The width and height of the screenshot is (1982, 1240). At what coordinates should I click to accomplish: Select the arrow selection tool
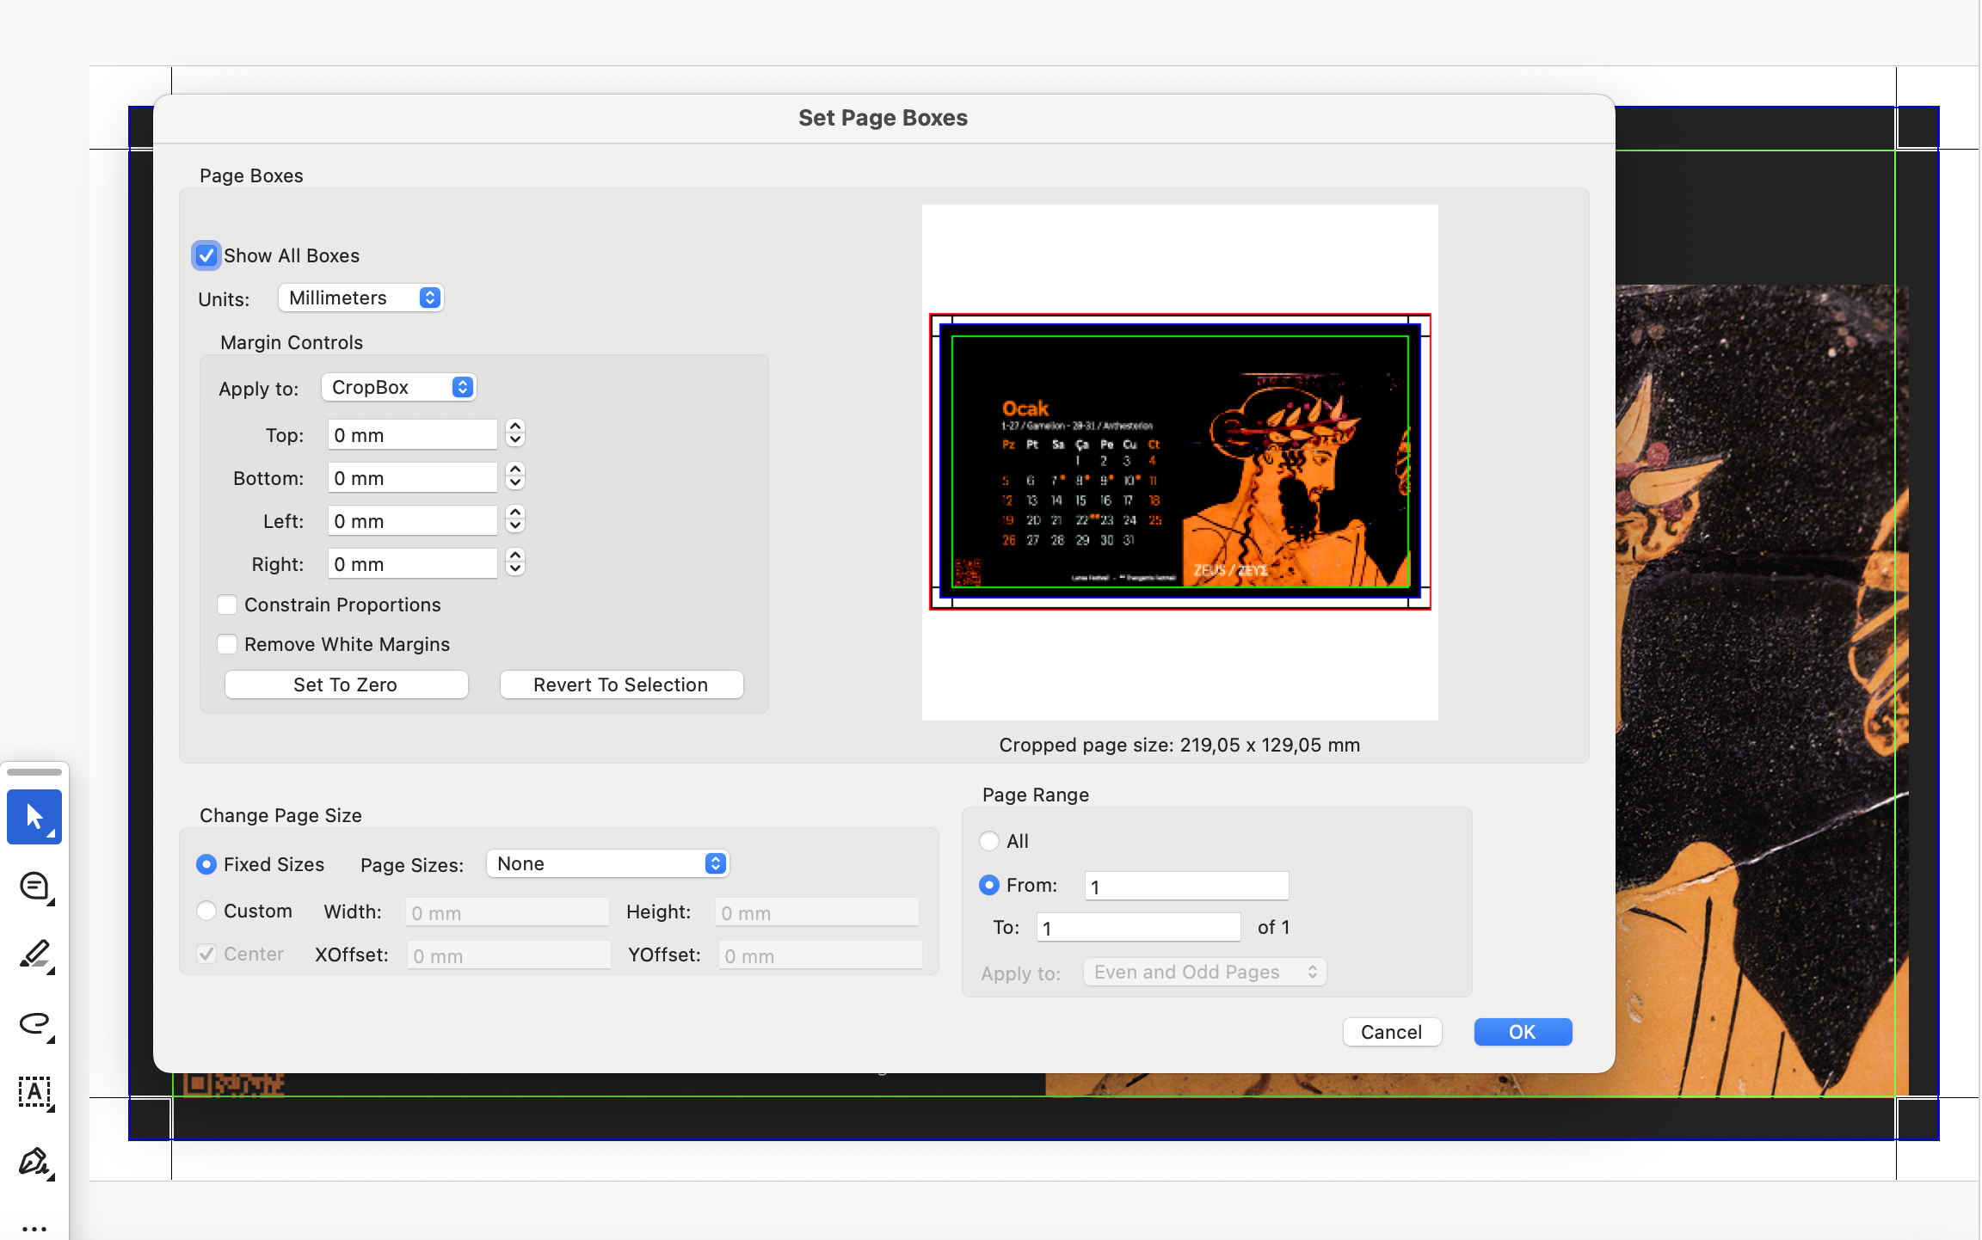click(34, 816)
